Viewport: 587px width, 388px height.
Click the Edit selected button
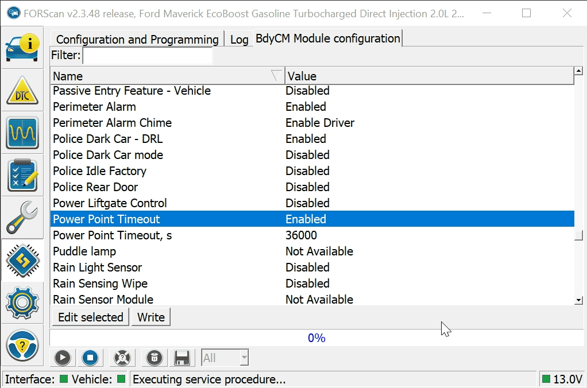pos(90,317)
